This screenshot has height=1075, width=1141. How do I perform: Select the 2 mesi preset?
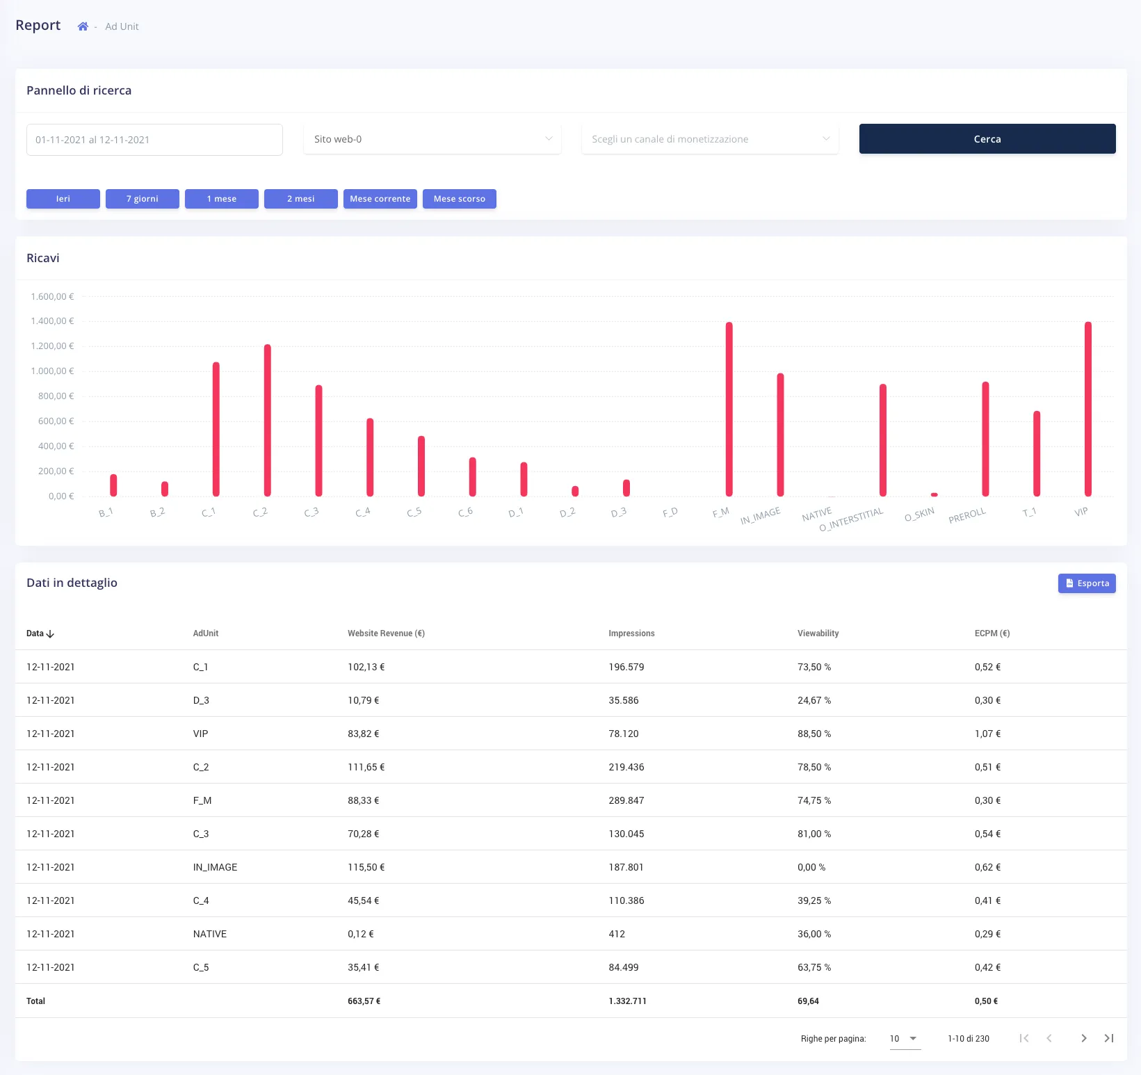[x=301, y=199]
